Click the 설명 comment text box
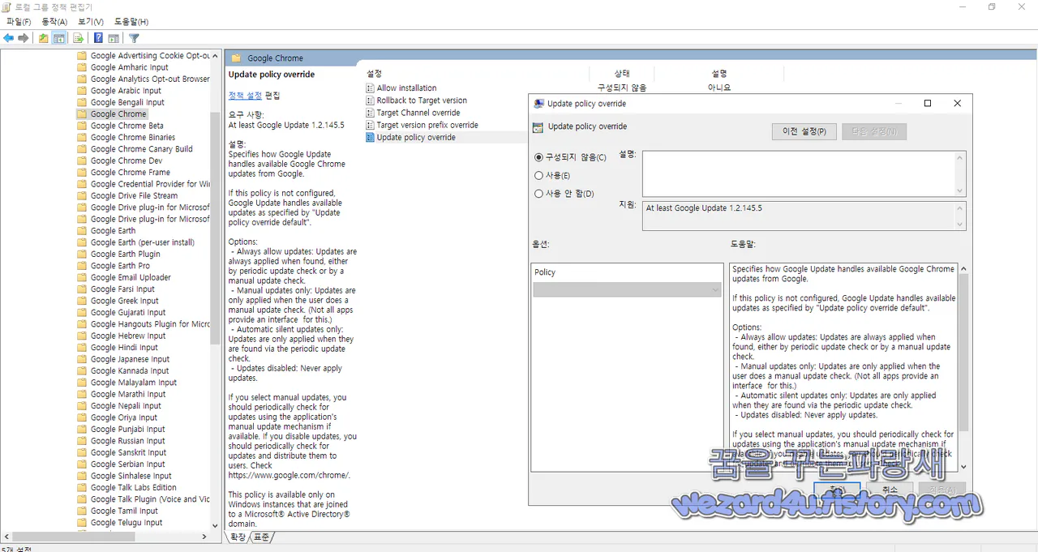 pyautogui.click(x=799, y=173)
